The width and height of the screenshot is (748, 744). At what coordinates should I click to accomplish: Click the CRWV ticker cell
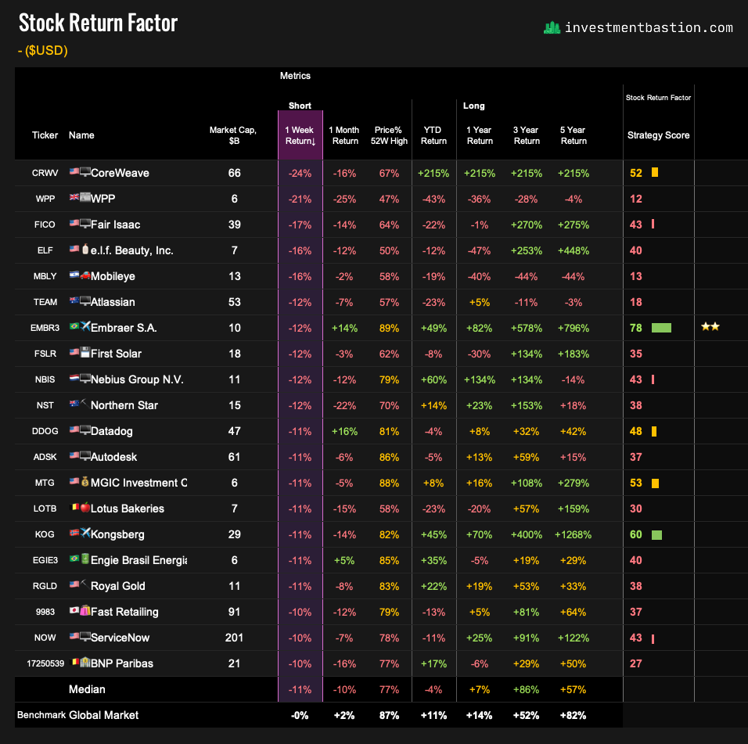45,173
